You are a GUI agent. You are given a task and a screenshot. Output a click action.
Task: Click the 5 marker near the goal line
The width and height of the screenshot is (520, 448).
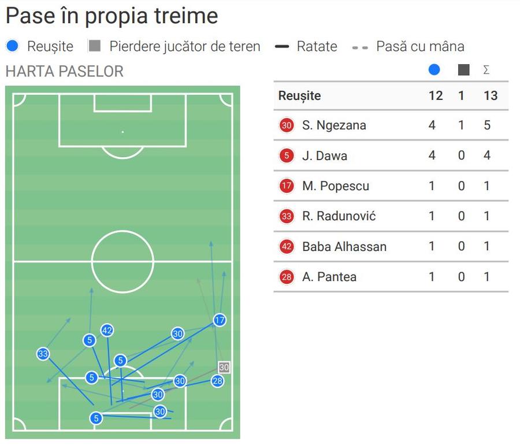96,418
